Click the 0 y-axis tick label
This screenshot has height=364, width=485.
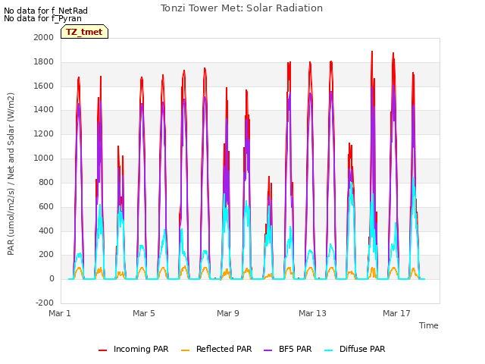coord(52,279)
